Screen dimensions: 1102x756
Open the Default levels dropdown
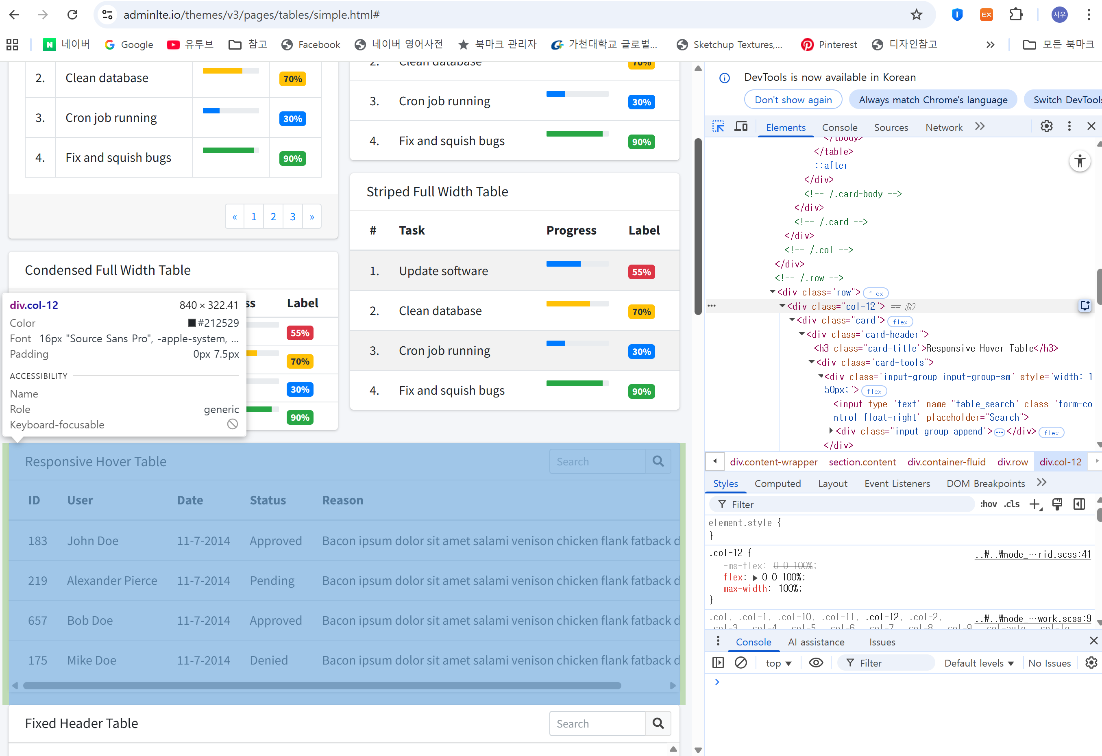click(x=978, y=663)
